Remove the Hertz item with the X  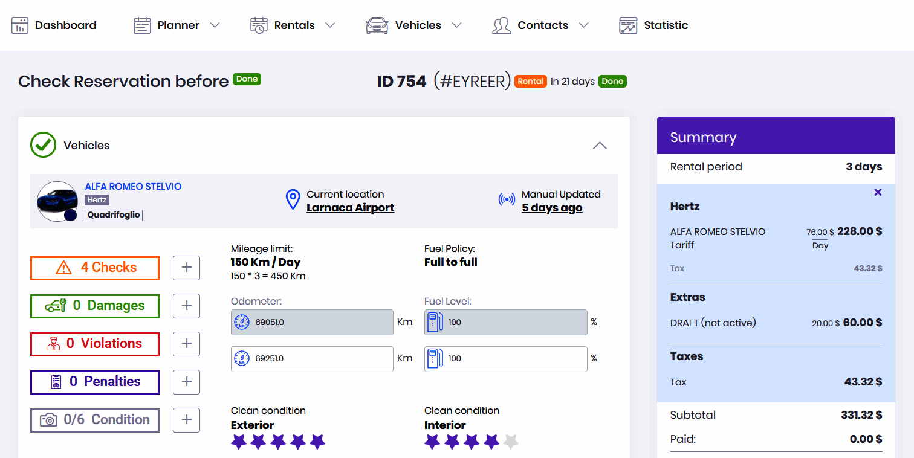coord(878,192)
